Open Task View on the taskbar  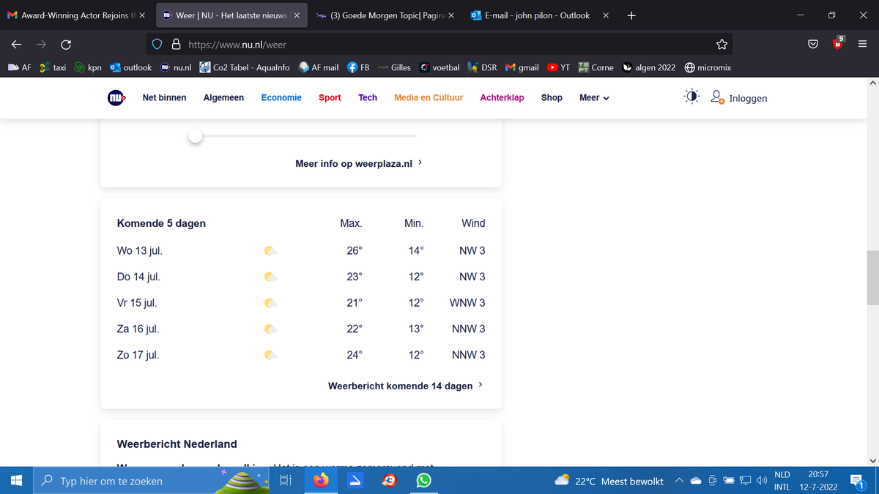(286, 481)
